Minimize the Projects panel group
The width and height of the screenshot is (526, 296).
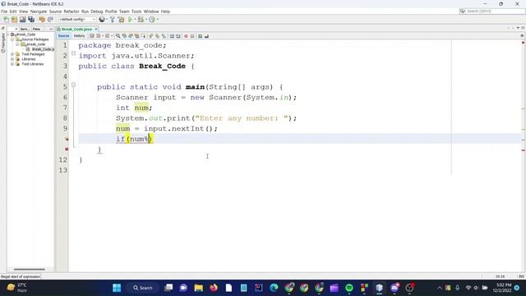click(51, 30)
